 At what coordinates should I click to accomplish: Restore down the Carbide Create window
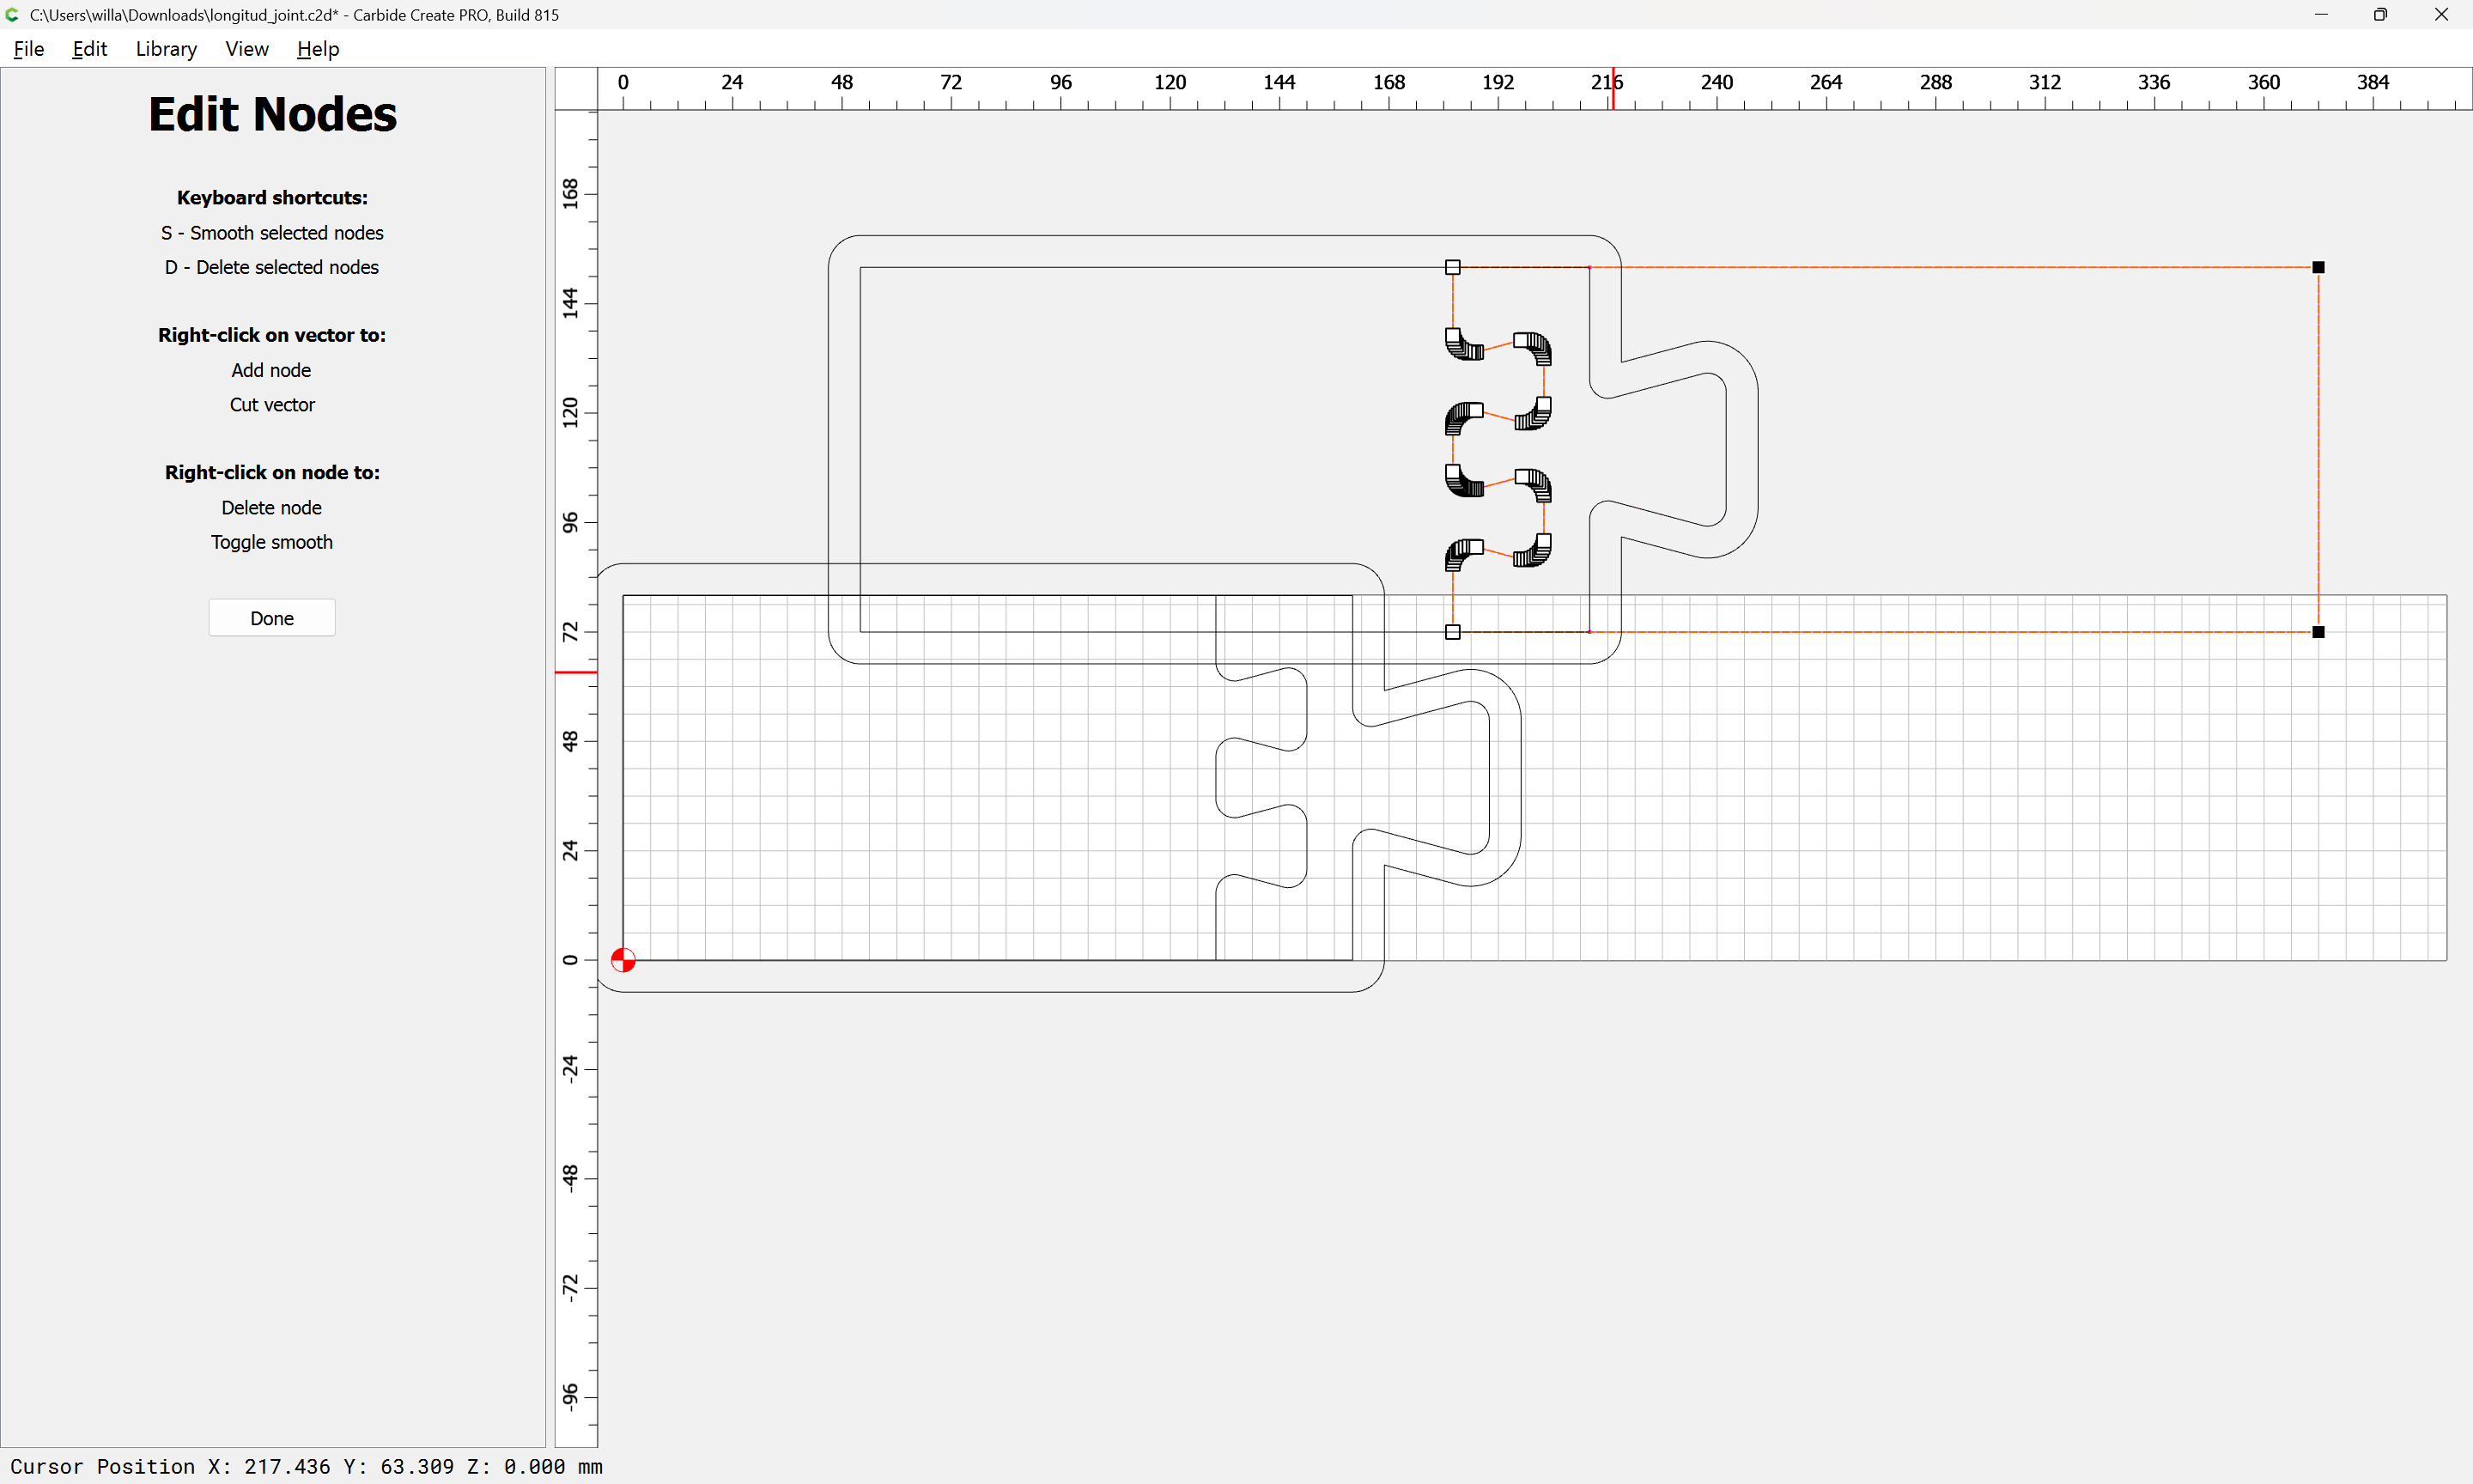(x=2380, y=15)
